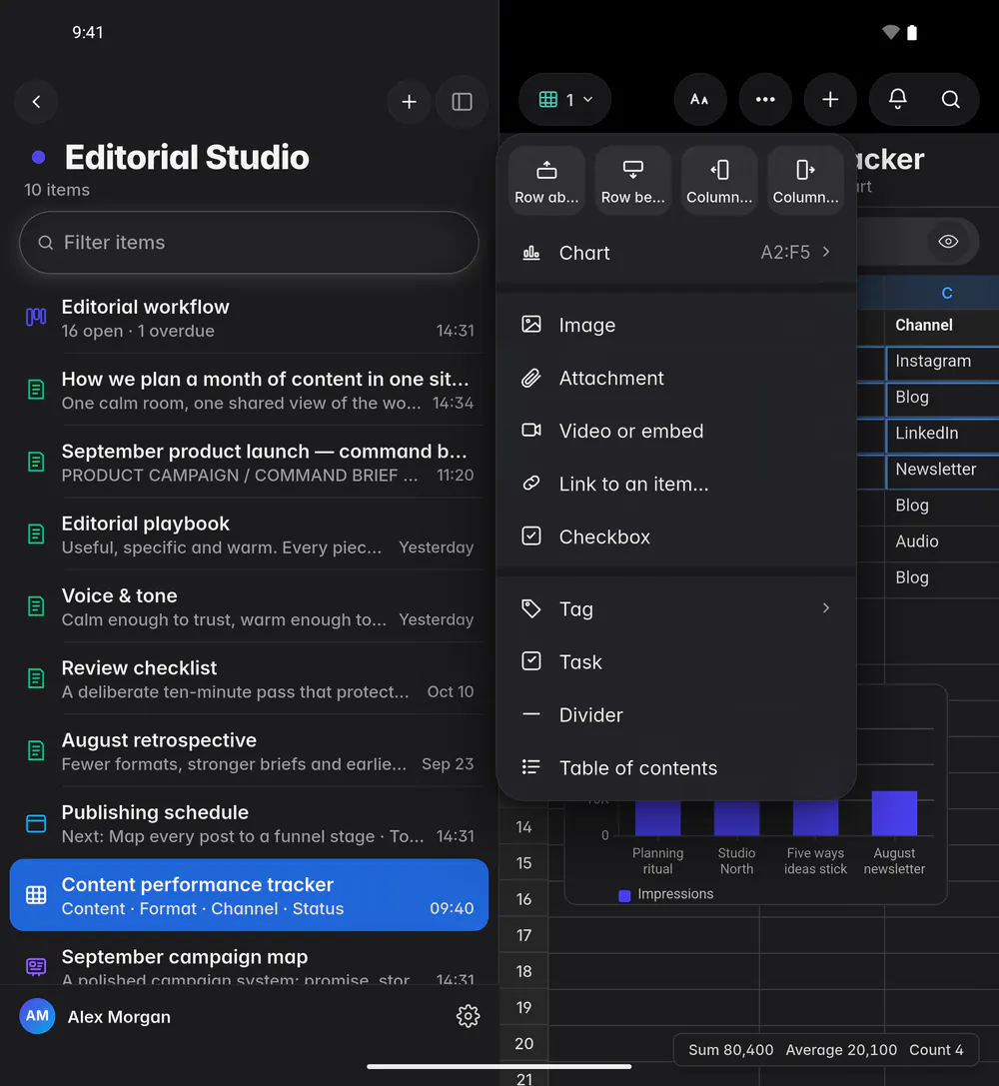This screenshot has height=1086, width=999.
Task: Insert a Table of contents
Action: click(676, 768)
